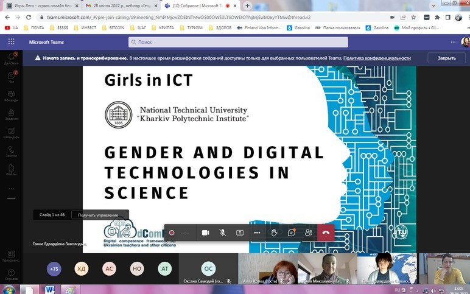This screenshot has height=294, width=470.
Task: Click the Закрыть button on notification banner
Action: [x=446, y=58]
